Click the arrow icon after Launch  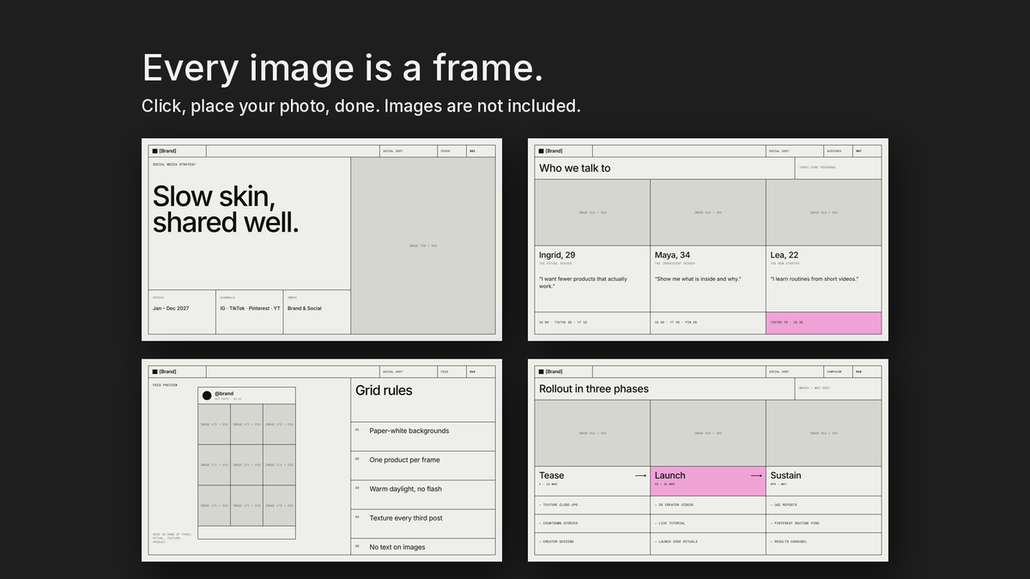[756, 475]
